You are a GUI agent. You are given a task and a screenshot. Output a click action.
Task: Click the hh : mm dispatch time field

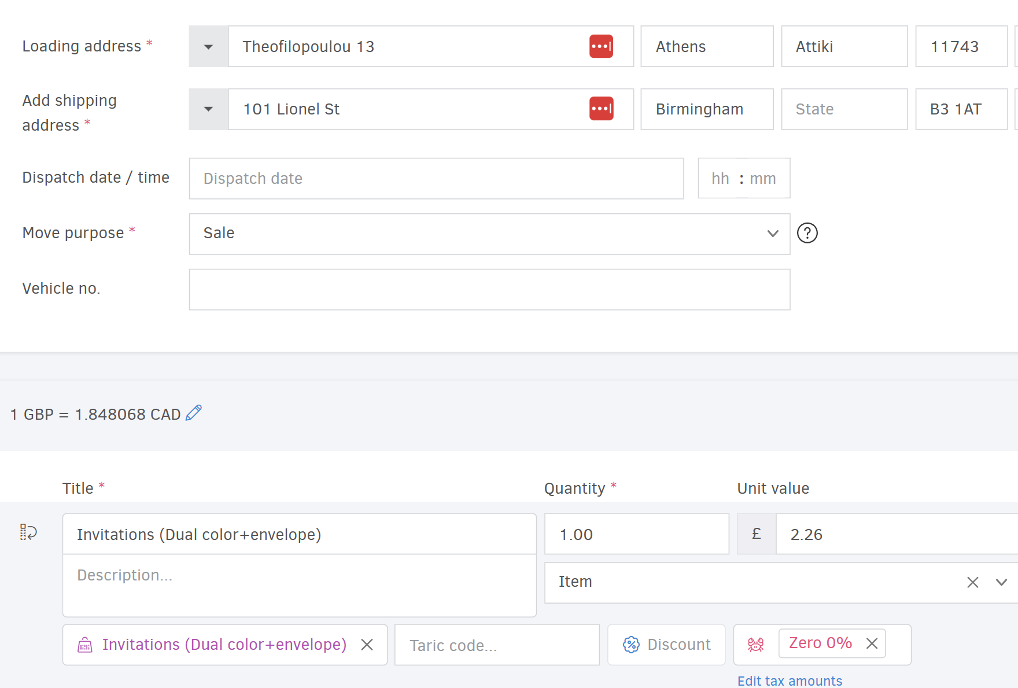744,179
